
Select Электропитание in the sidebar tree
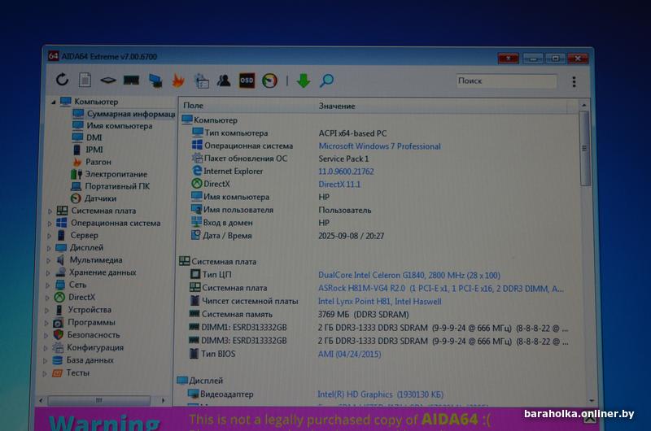116,174
